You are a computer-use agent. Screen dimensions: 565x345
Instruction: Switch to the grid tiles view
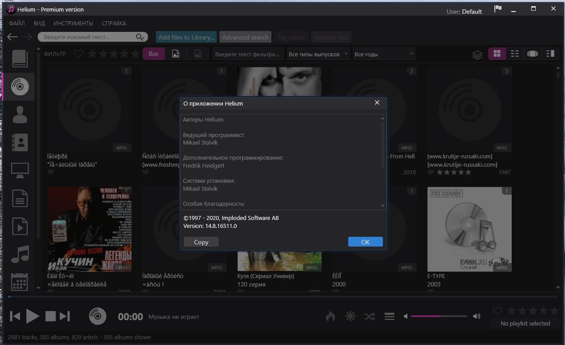497,54
